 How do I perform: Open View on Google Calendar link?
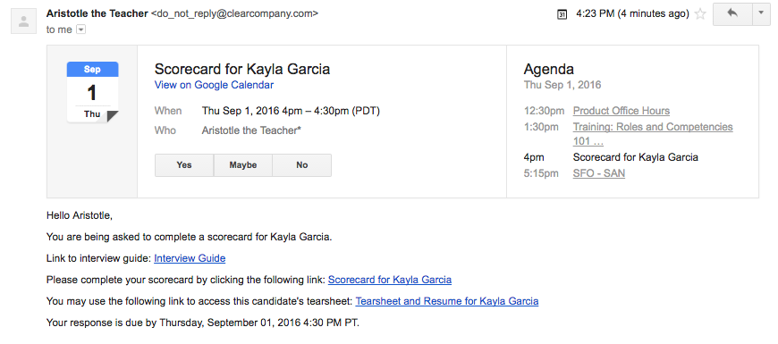(214, 85)
